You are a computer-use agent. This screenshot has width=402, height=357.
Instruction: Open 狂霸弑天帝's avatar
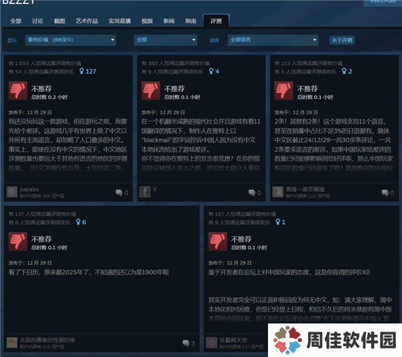pos(212,343)
